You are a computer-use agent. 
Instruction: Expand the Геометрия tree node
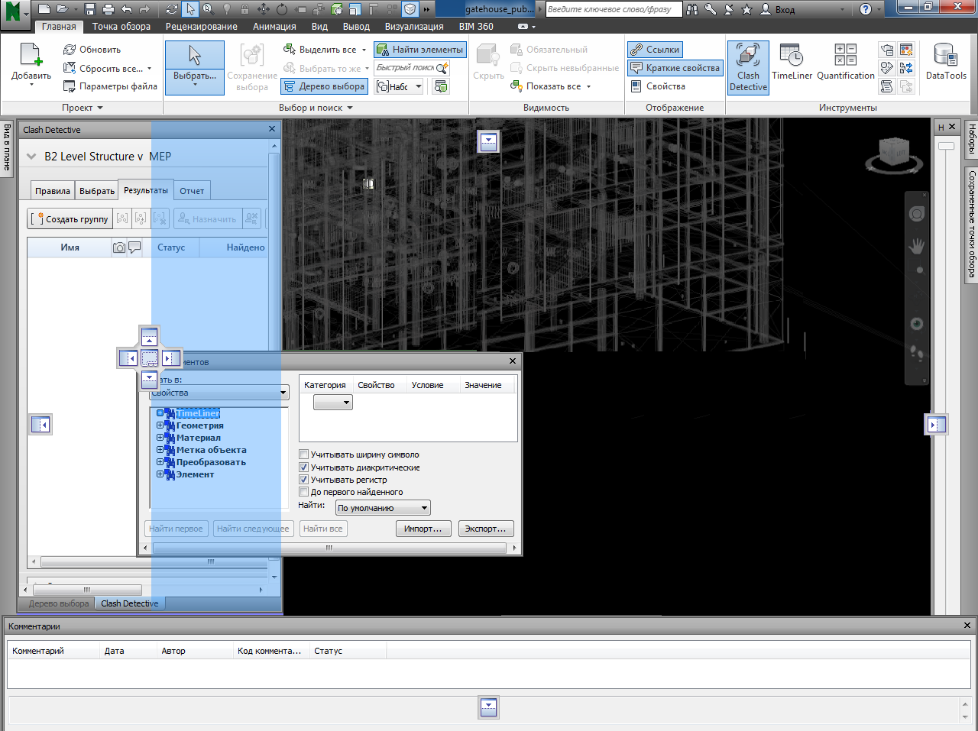point(160,425)
